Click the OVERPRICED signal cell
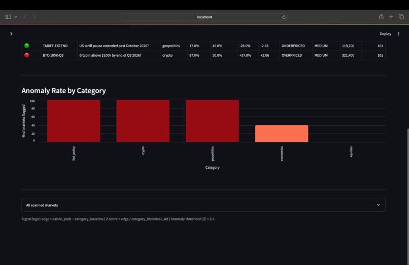 [295, 55]
